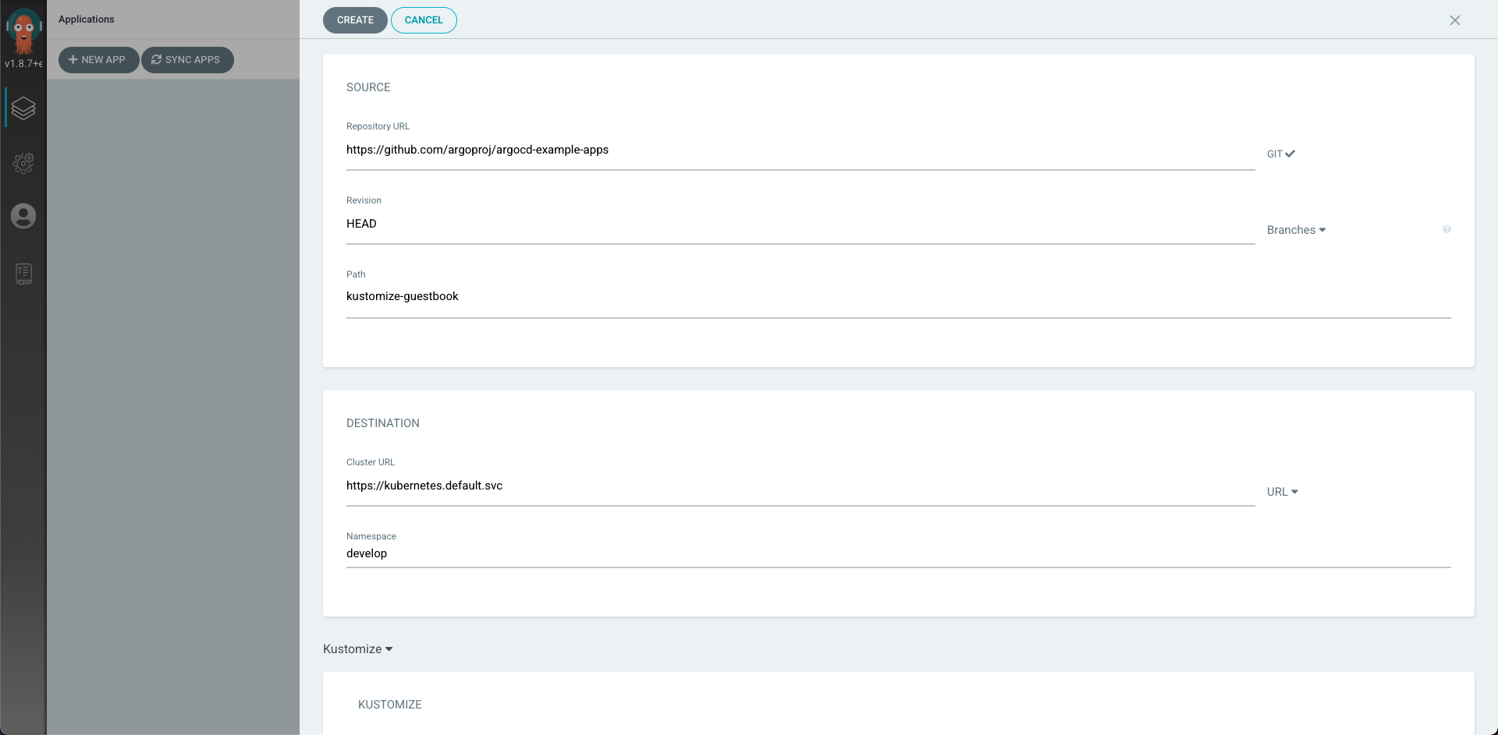1498x735 pixels.
Task: Open the Branches dropdown next to Revision
Action: pyautogui.click(x=1296, y=230)
